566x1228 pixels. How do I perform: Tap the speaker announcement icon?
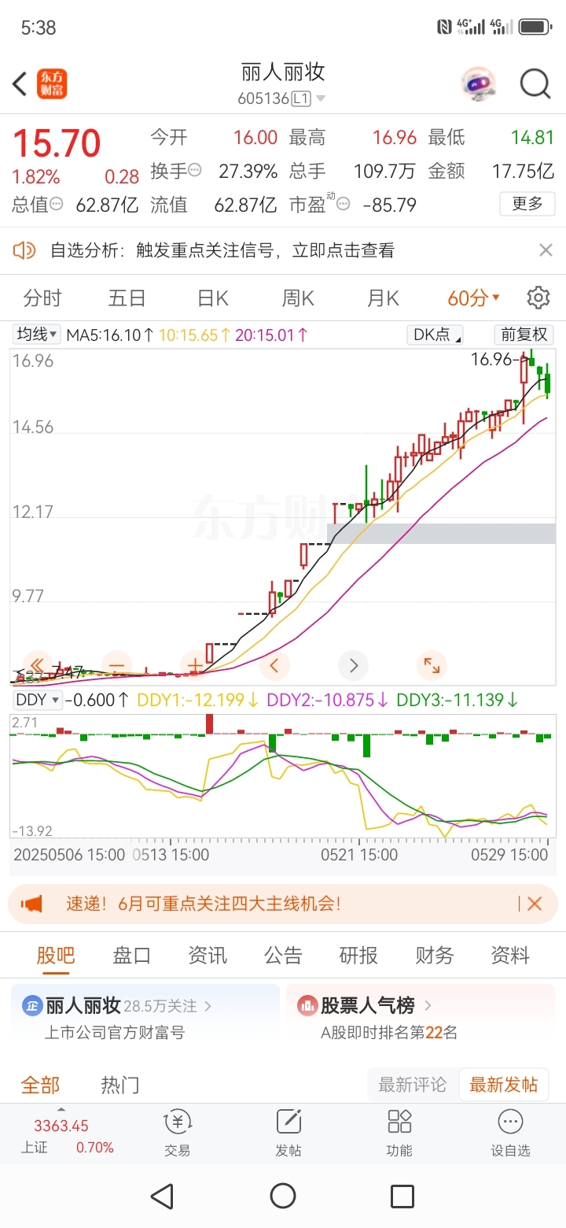(24, 250)
